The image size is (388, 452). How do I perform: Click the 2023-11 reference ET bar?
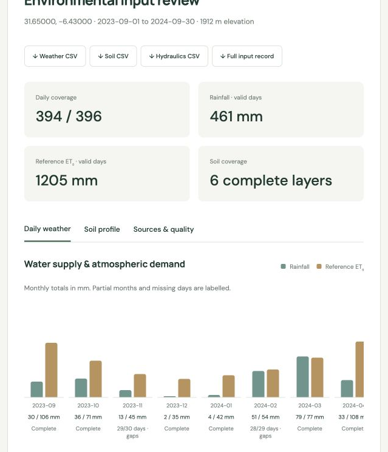[x=140, y=386]
